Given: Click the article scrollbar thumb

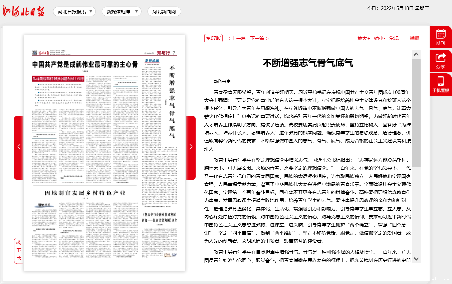Looking at the screenshot, I should tap(416, 113).
